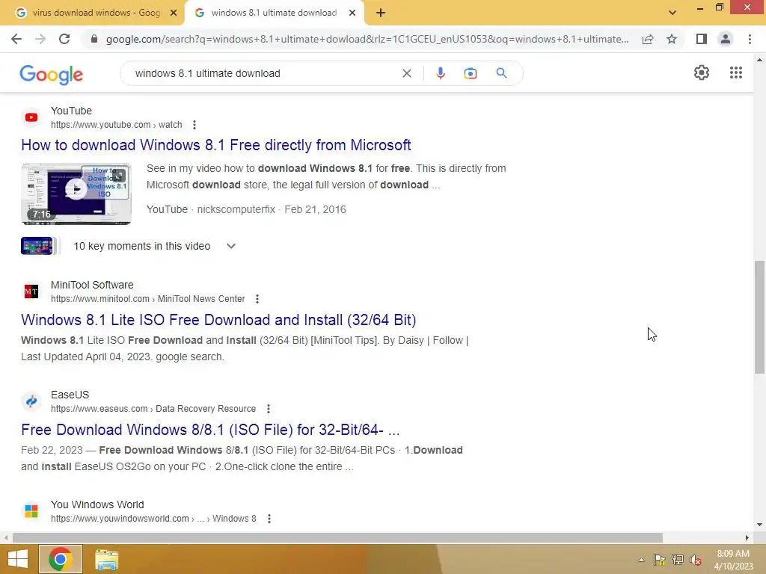View site information via the padlock icon
Viewport: 766px width, 574px height.
tap(94, 39)
